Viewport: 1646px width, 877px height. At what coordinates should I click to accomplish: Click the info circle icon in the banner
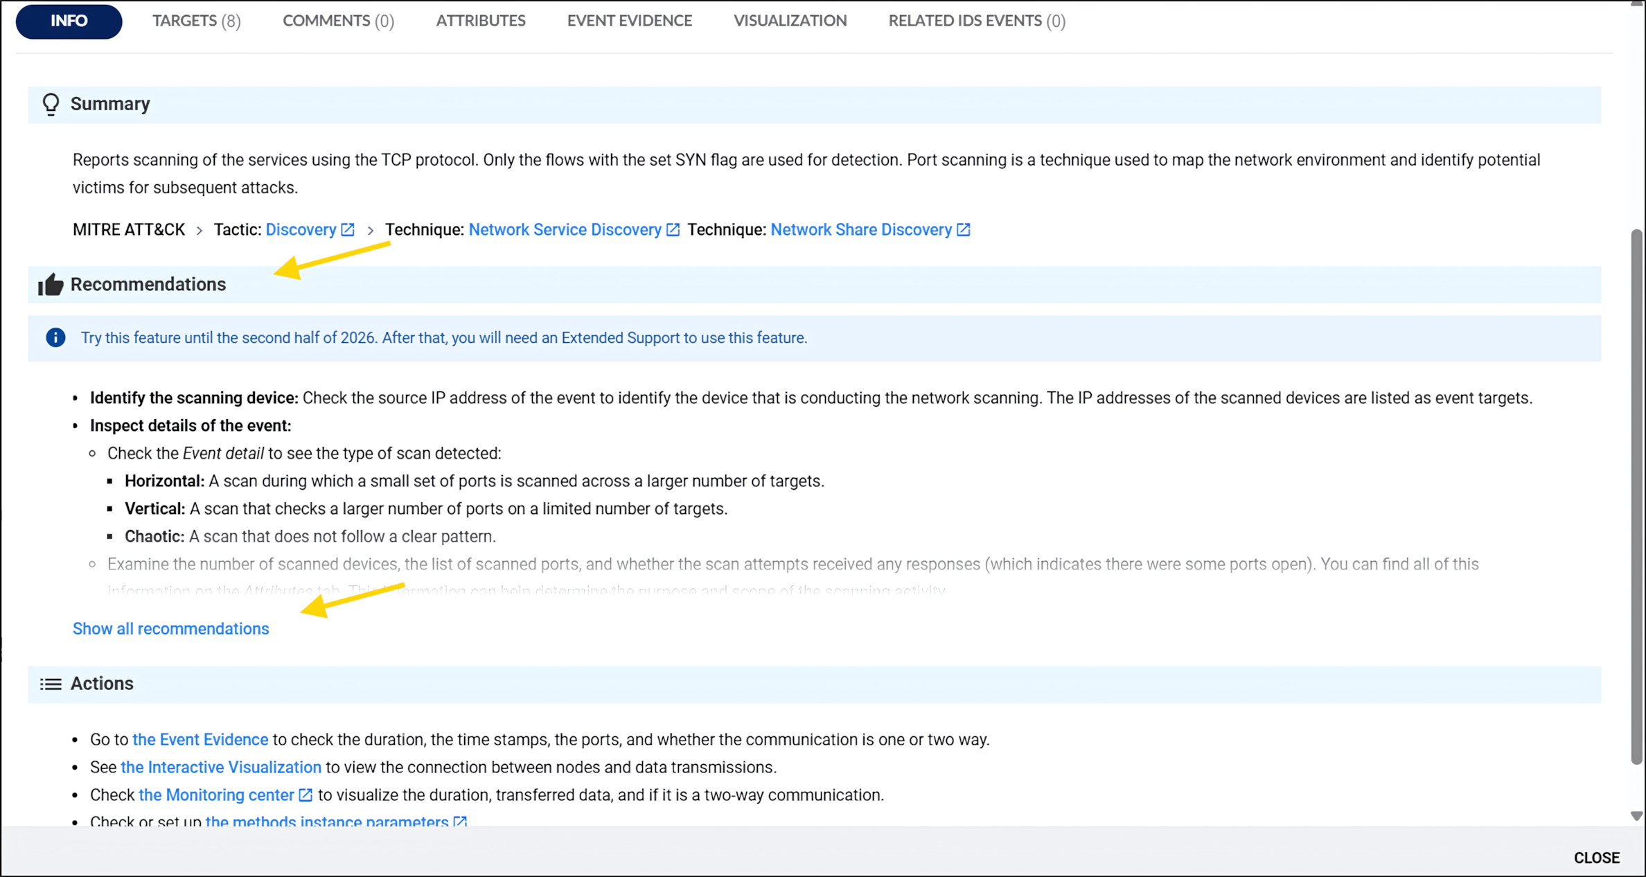point(55,338)
